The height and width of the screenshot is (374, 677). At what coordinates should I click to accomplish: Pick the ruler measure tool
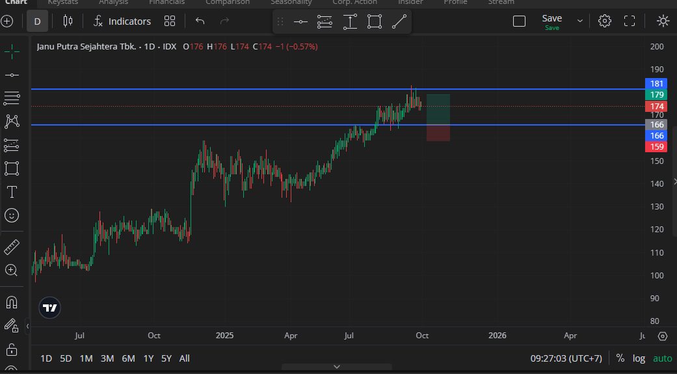[12, 247]
